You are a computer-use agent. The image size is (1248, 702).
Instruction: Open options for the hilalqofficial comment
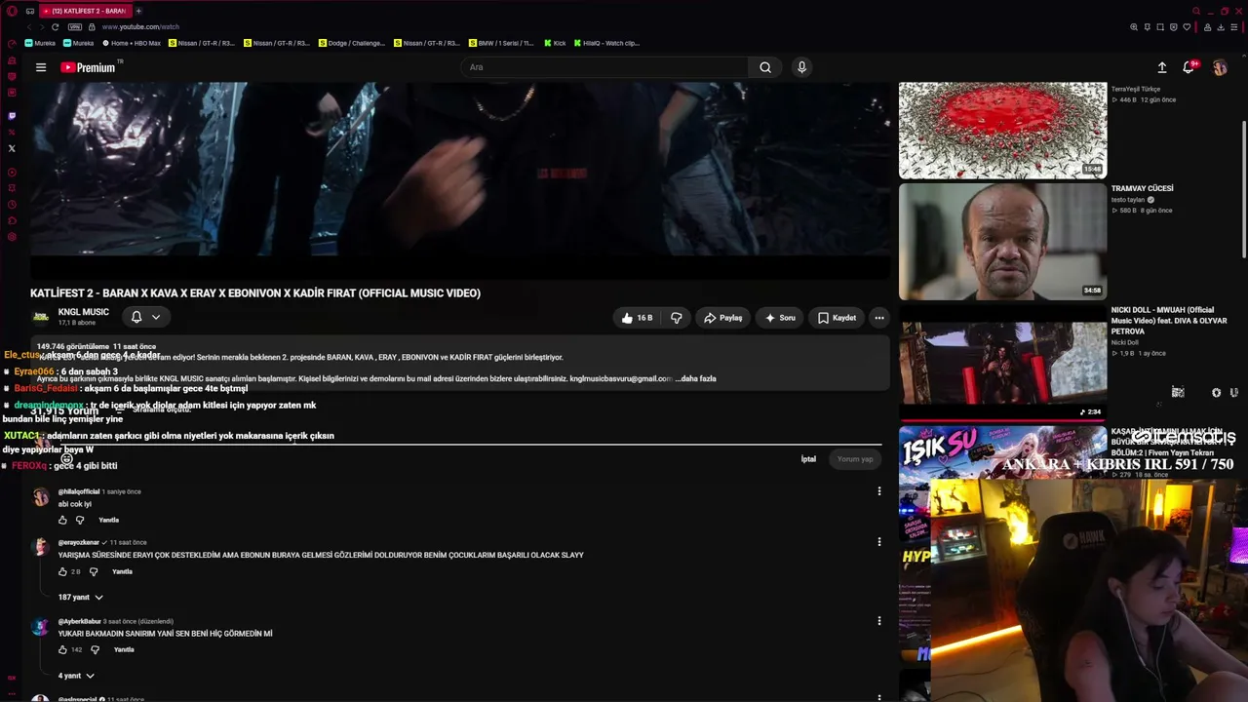pos(879,491)
